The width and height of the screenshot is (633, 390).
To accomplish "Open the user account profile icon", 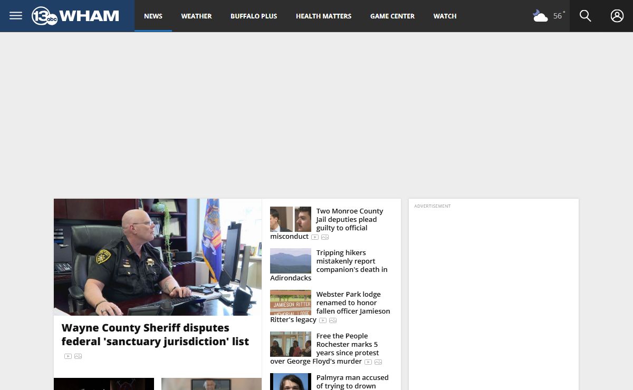I will click(617, 16).
